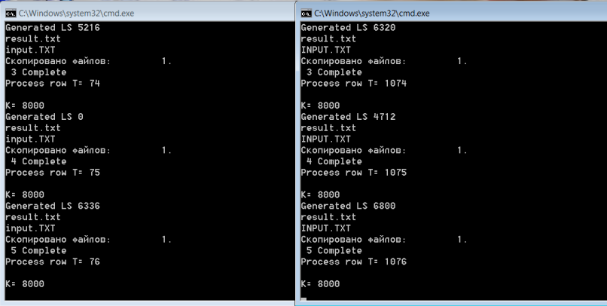Click 'Generated LS 6336' in left window

point(53,206)
